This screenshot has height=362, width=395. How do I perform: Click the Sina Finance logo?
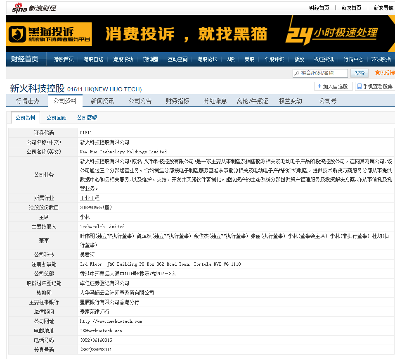coord(34,8)
